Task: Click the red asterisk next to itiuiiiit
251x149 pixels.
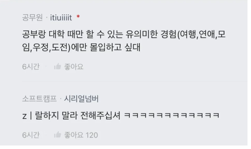Action: pos(78,17)
